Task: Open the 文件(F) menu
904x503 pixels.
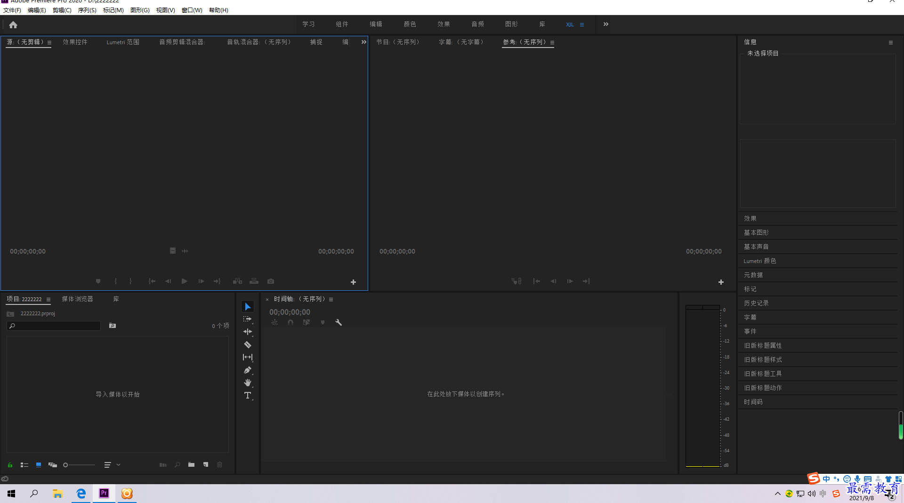Action: 12,10
